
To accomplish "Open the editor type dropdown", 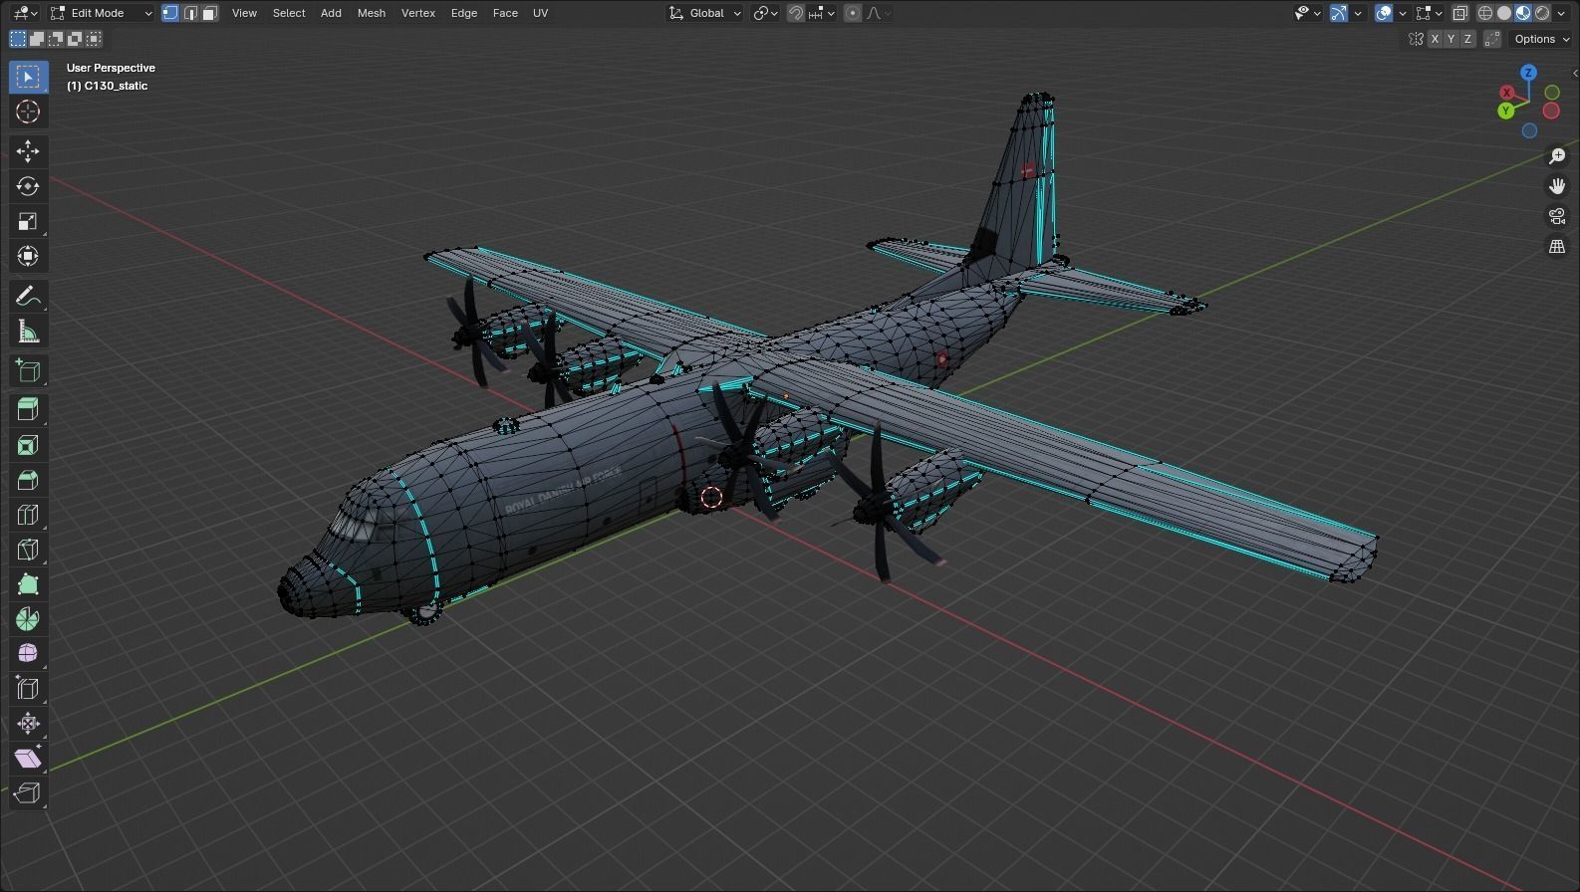I will tap(25, 13).
